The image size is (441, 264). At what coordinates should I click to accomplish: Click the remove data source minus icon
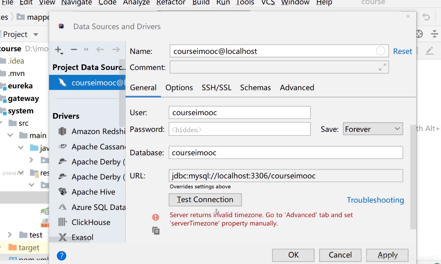(74, 50)
